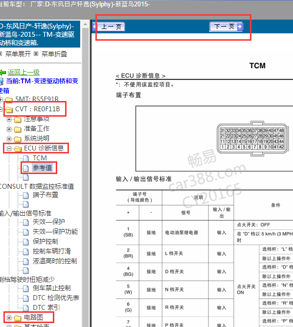Open the TCM tree item
This screenshot has height=327, width=293.
point(40,158)
